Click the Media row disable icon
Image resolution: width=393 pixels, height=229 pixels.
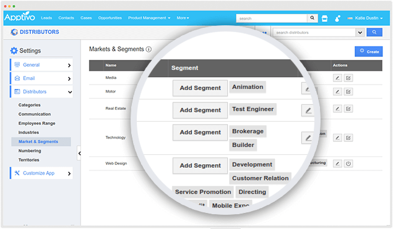[x=348, y=78]
